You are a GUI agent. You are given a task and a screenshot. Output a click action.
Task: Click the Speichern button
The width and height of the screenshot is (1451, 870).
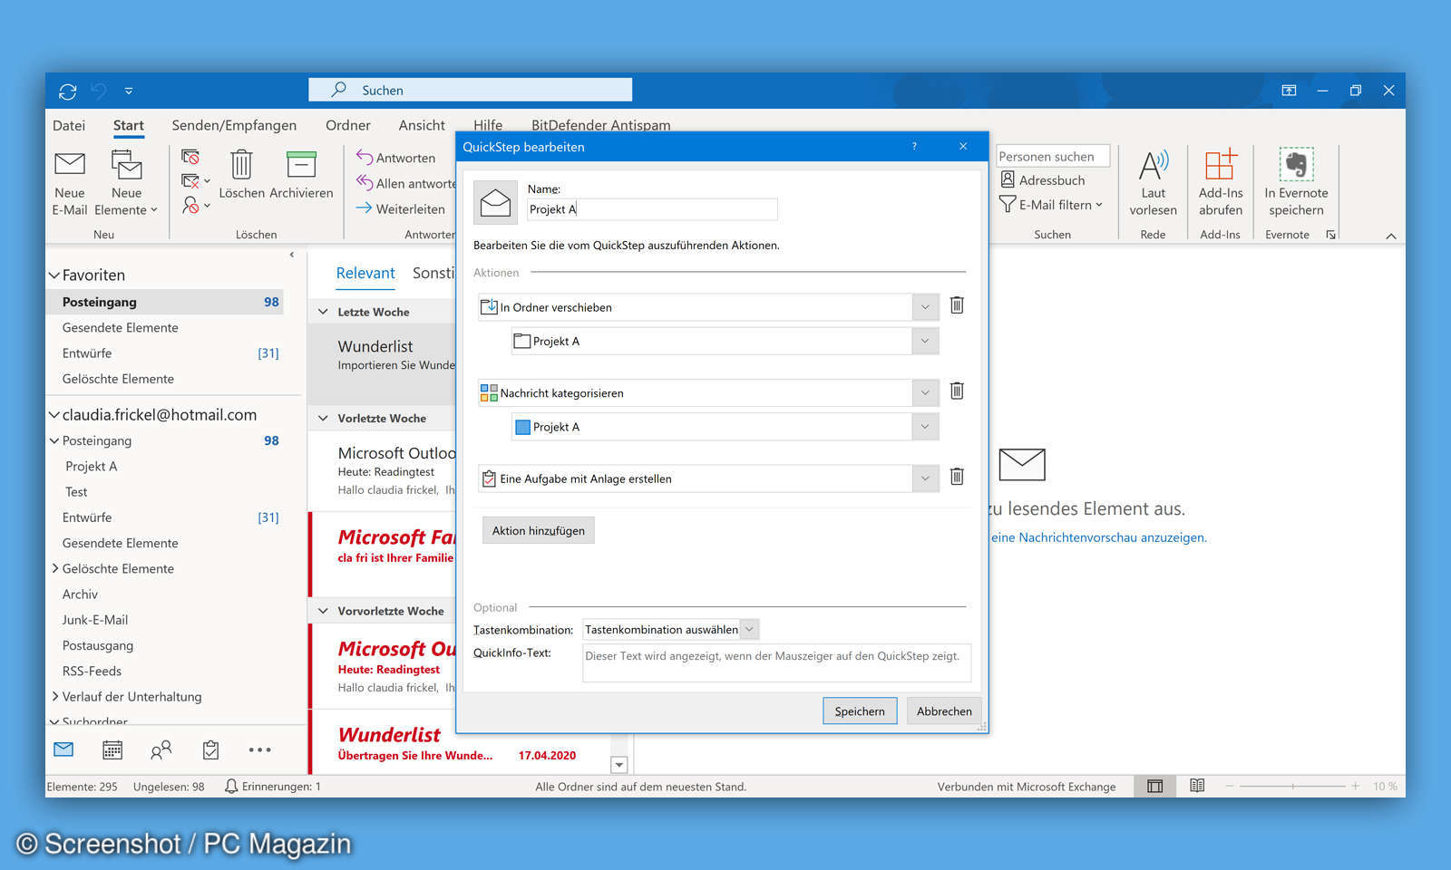pos(859,711)
